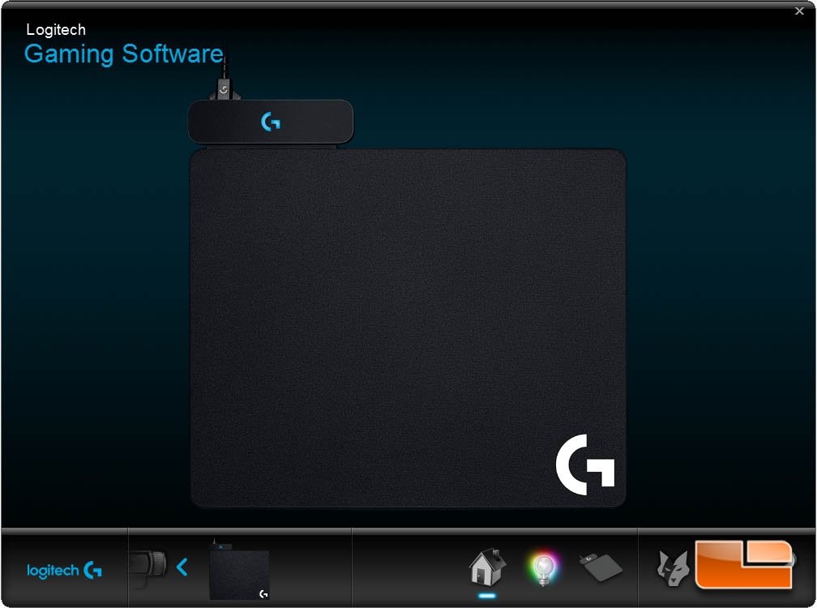Screen dimensions: 817x608
Task: Open the Lighting Settings bulb icon
Action: coord(543,568)
